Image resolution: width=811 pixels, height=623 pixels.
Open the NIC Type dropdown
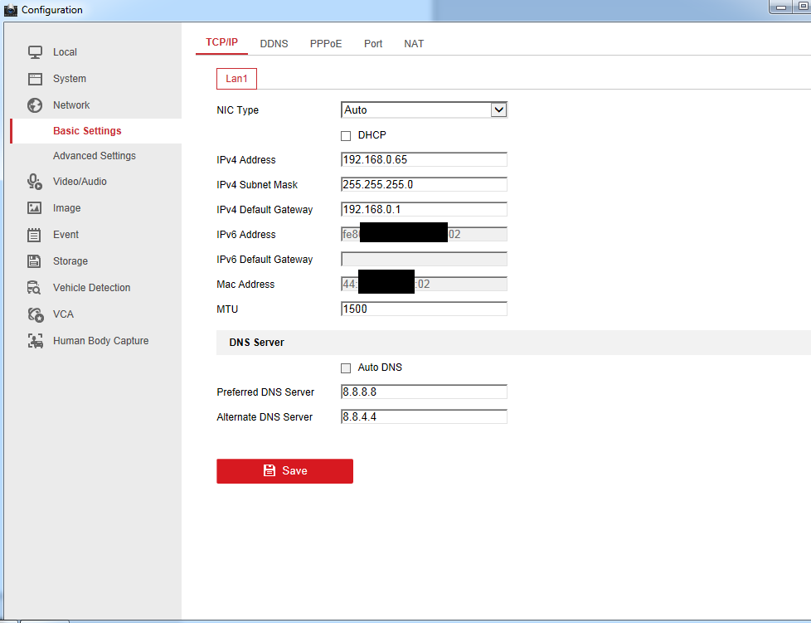point(424,110)
